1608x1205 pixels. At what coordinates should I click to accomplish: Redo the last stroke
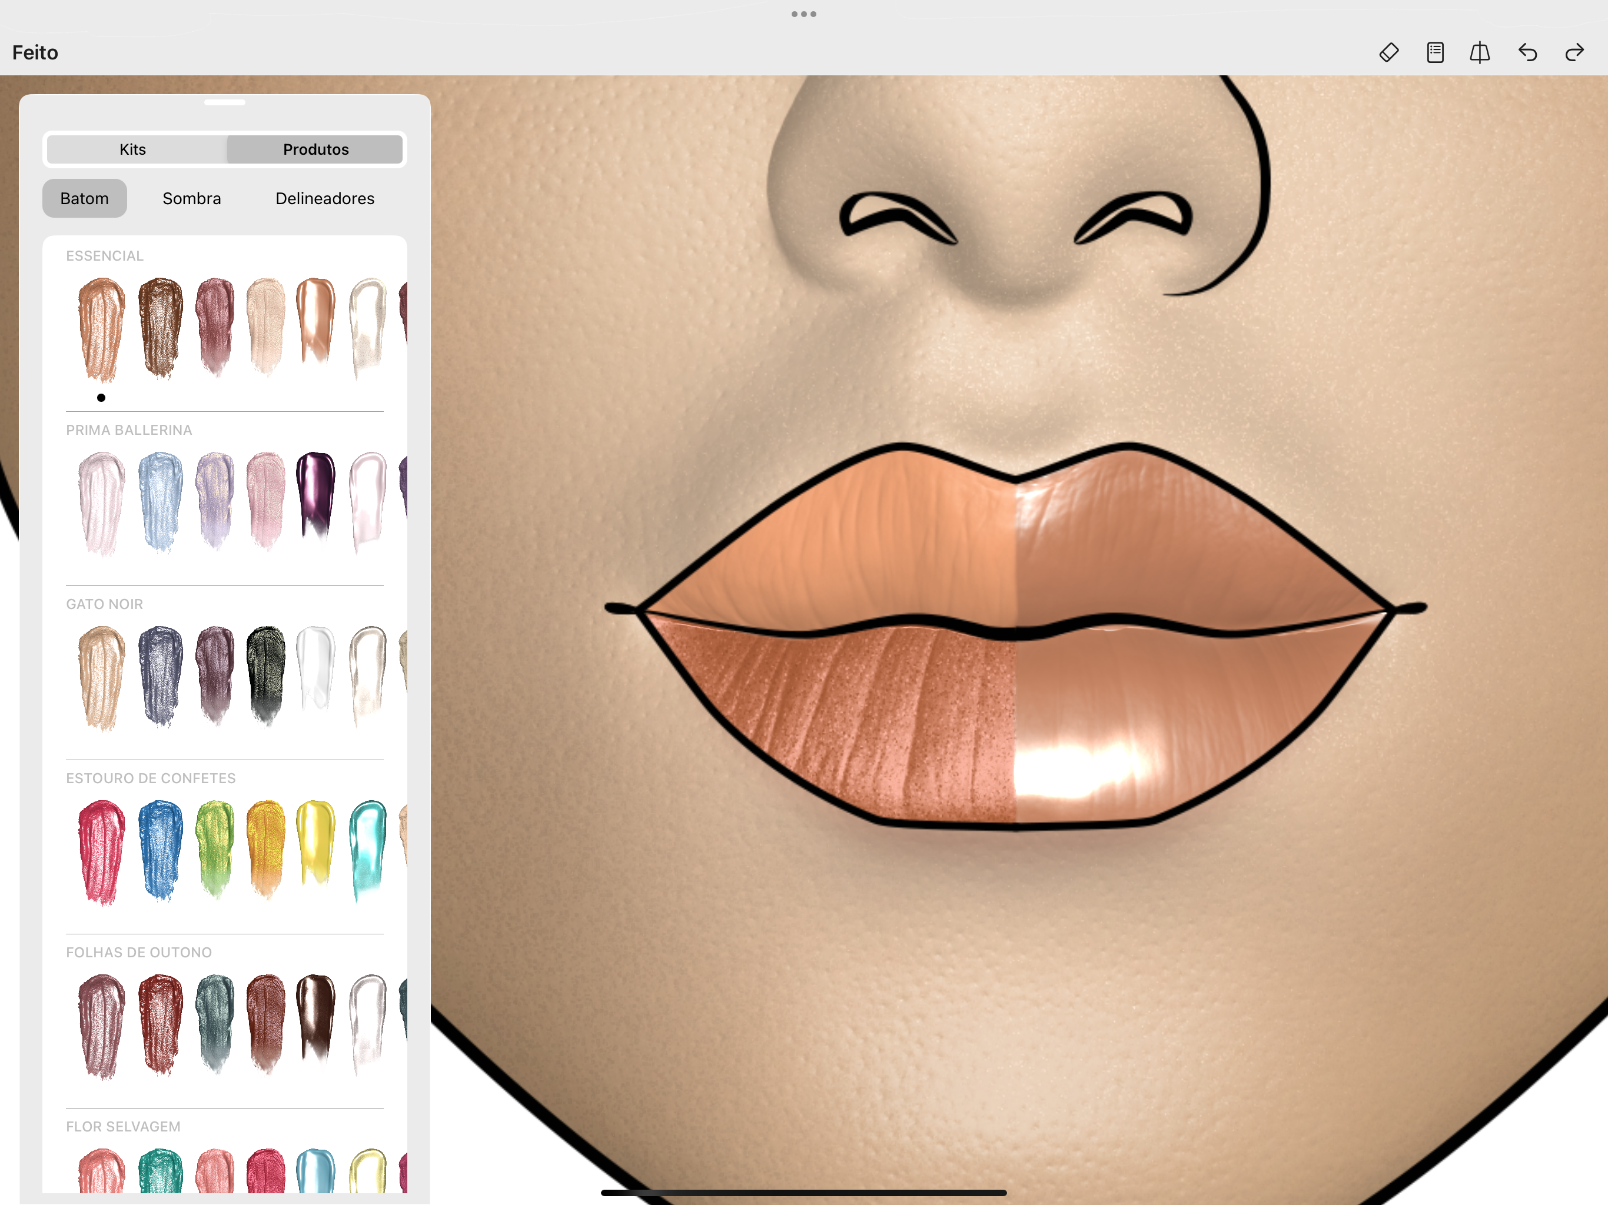coord(1574,52)
